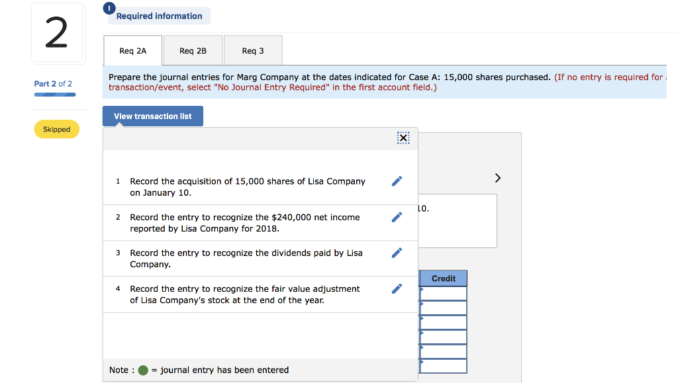Expand the journal panel using the right chevron
The image size is (678, 383).
497,177
